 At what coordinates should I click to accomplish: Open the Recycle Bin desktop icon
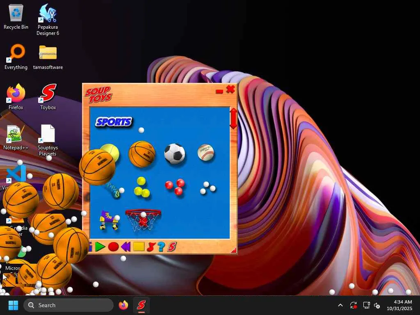click(x=16, y=17)
